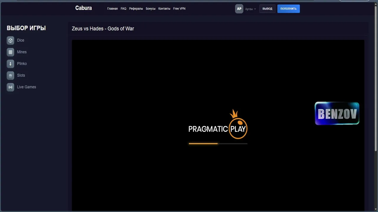Image resolution: width=378 pixels, height=212 pixels.
Task: Select the Dice label in game list
Action: (x=21, y=40)
